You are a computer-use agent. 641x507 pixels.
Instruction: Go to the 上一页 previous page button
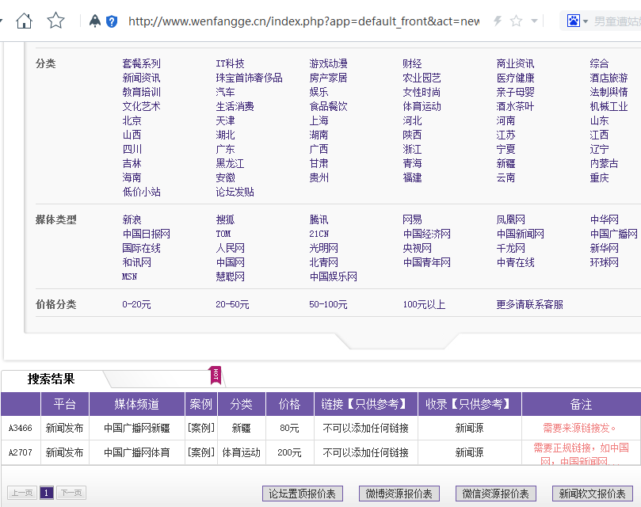[x=22, y=493]
